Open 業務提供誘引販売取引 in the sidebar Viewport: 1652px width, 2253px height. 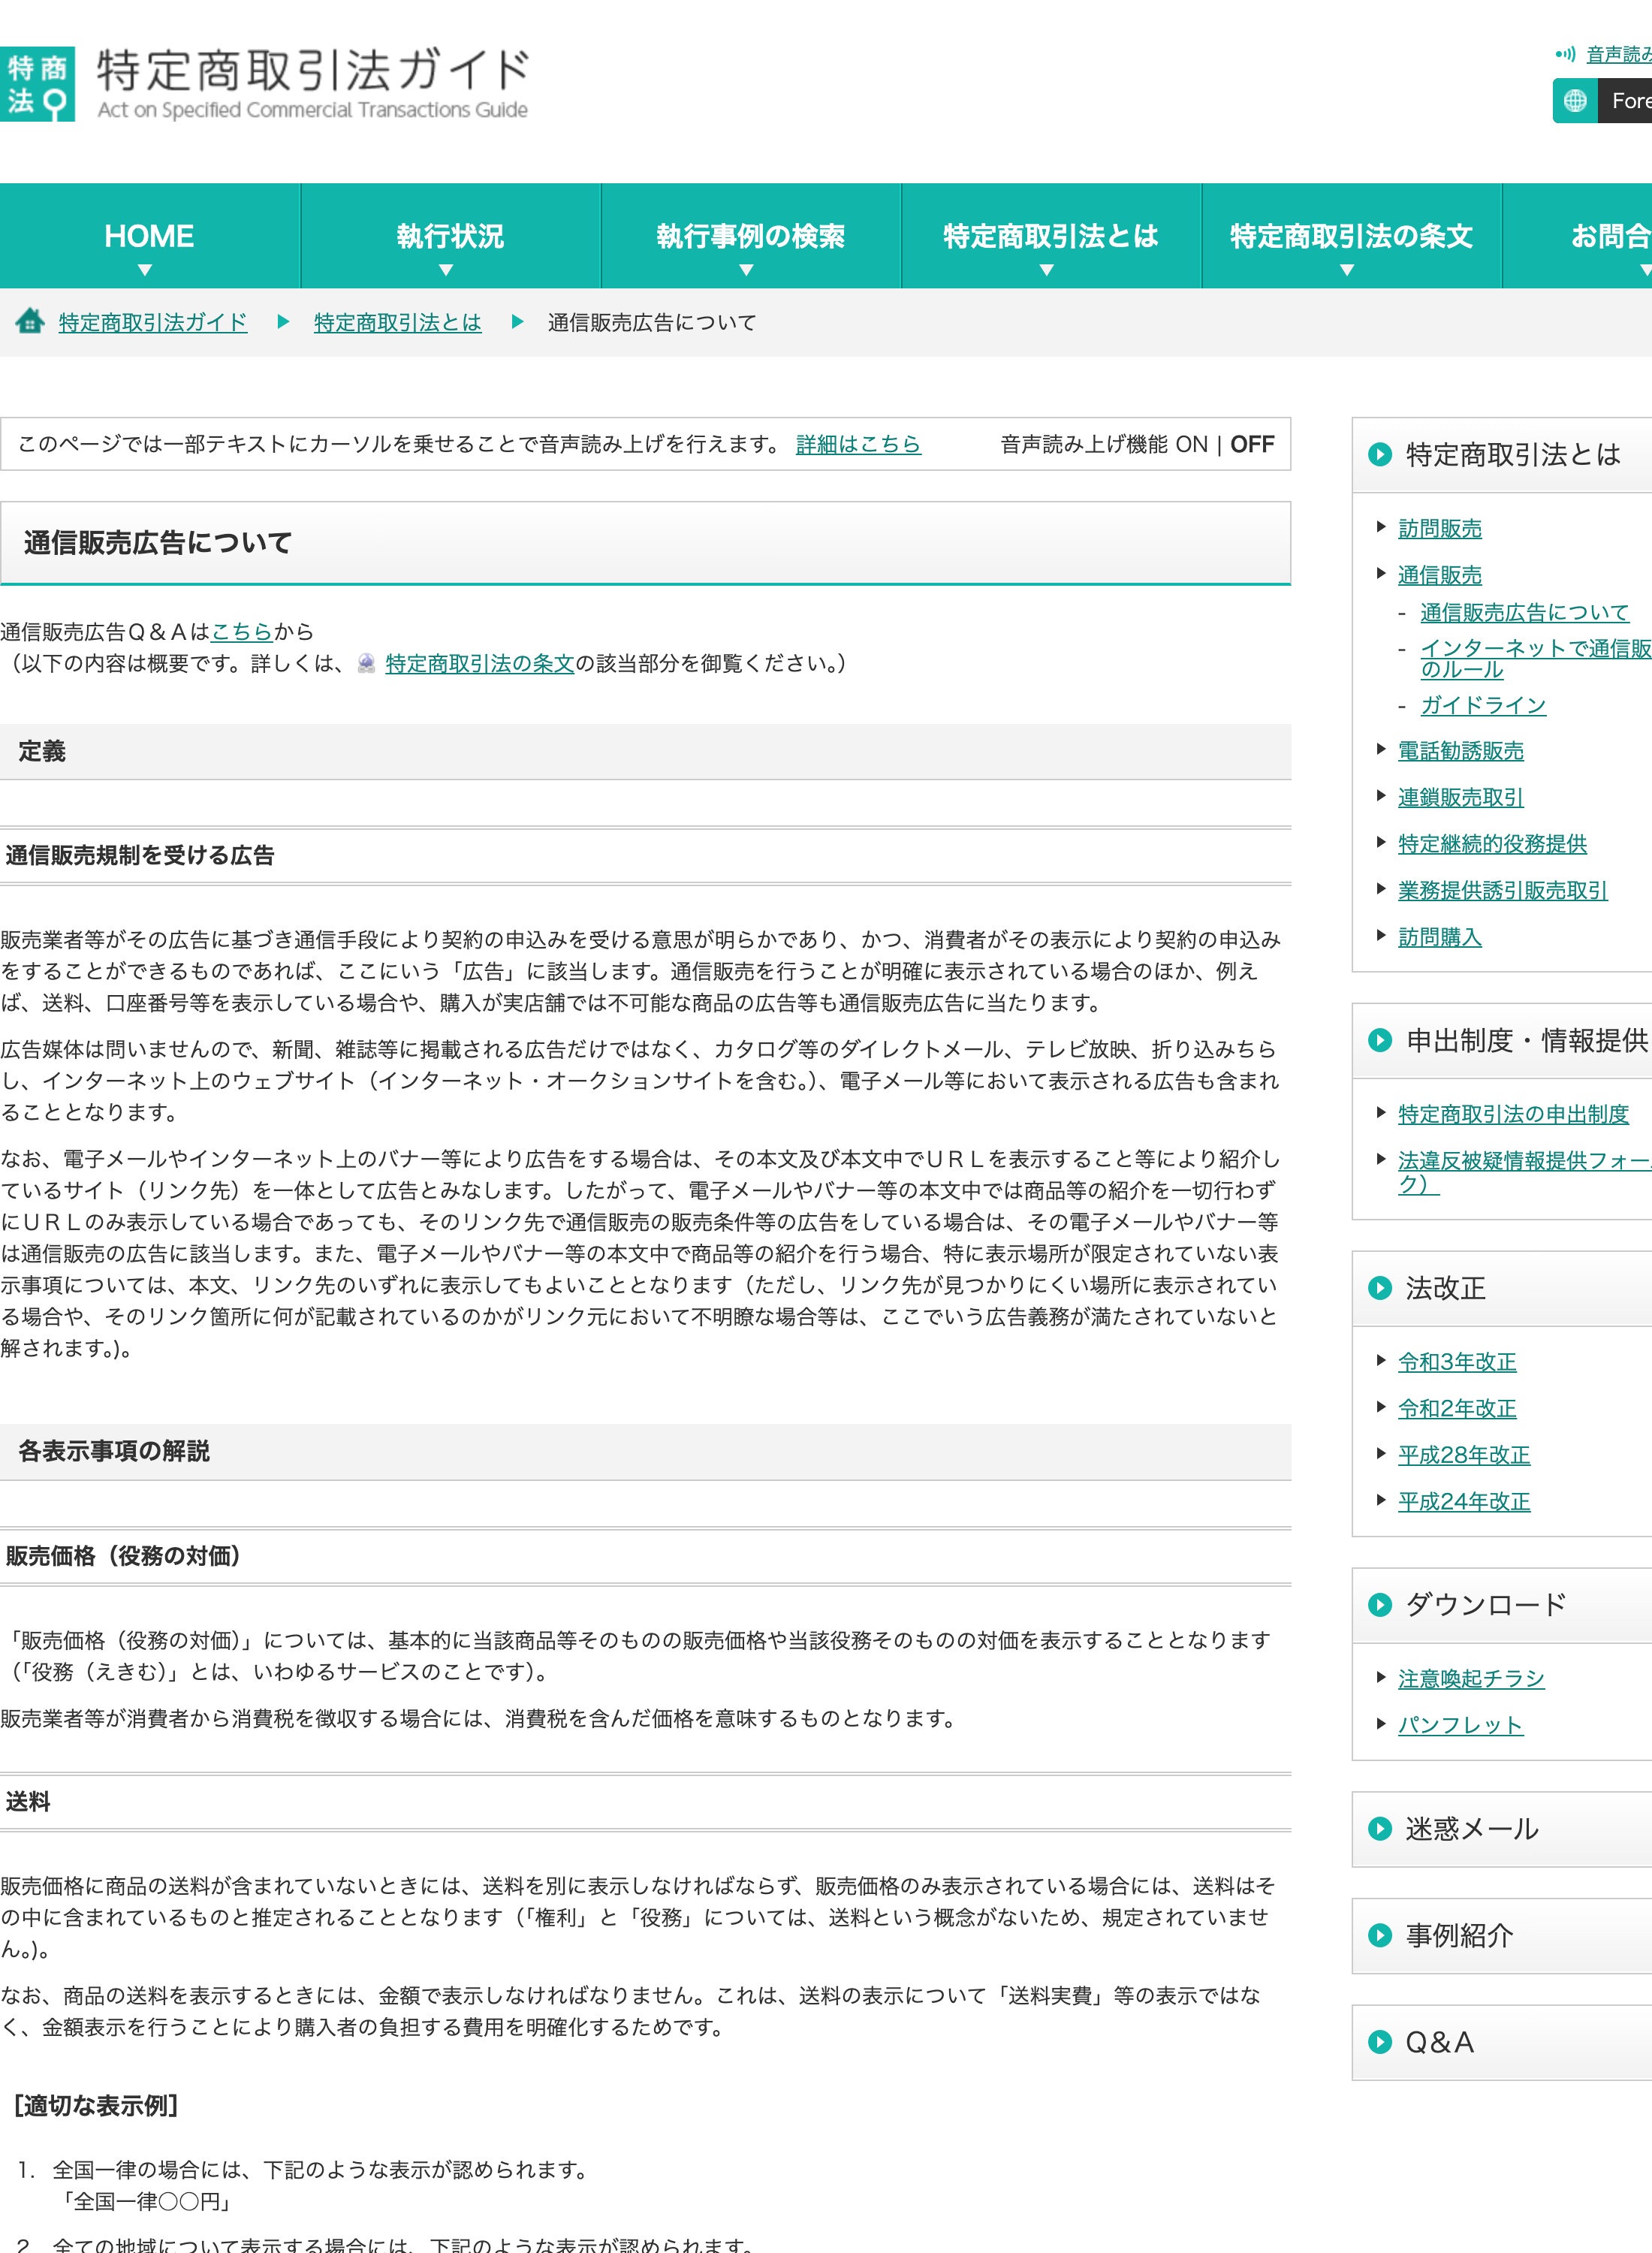point(1503,890)
